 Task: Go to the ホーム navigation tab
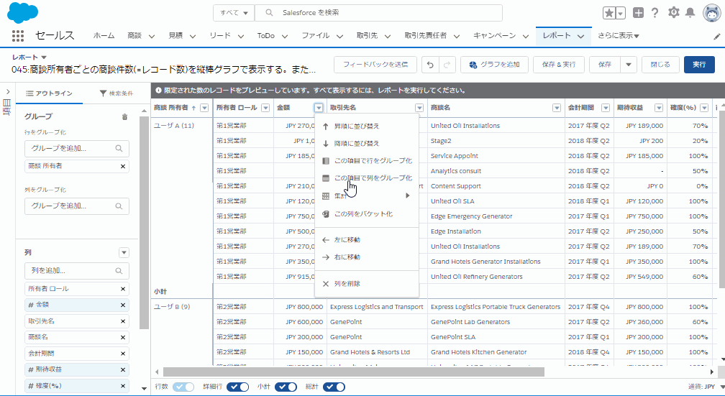(104, 36)
